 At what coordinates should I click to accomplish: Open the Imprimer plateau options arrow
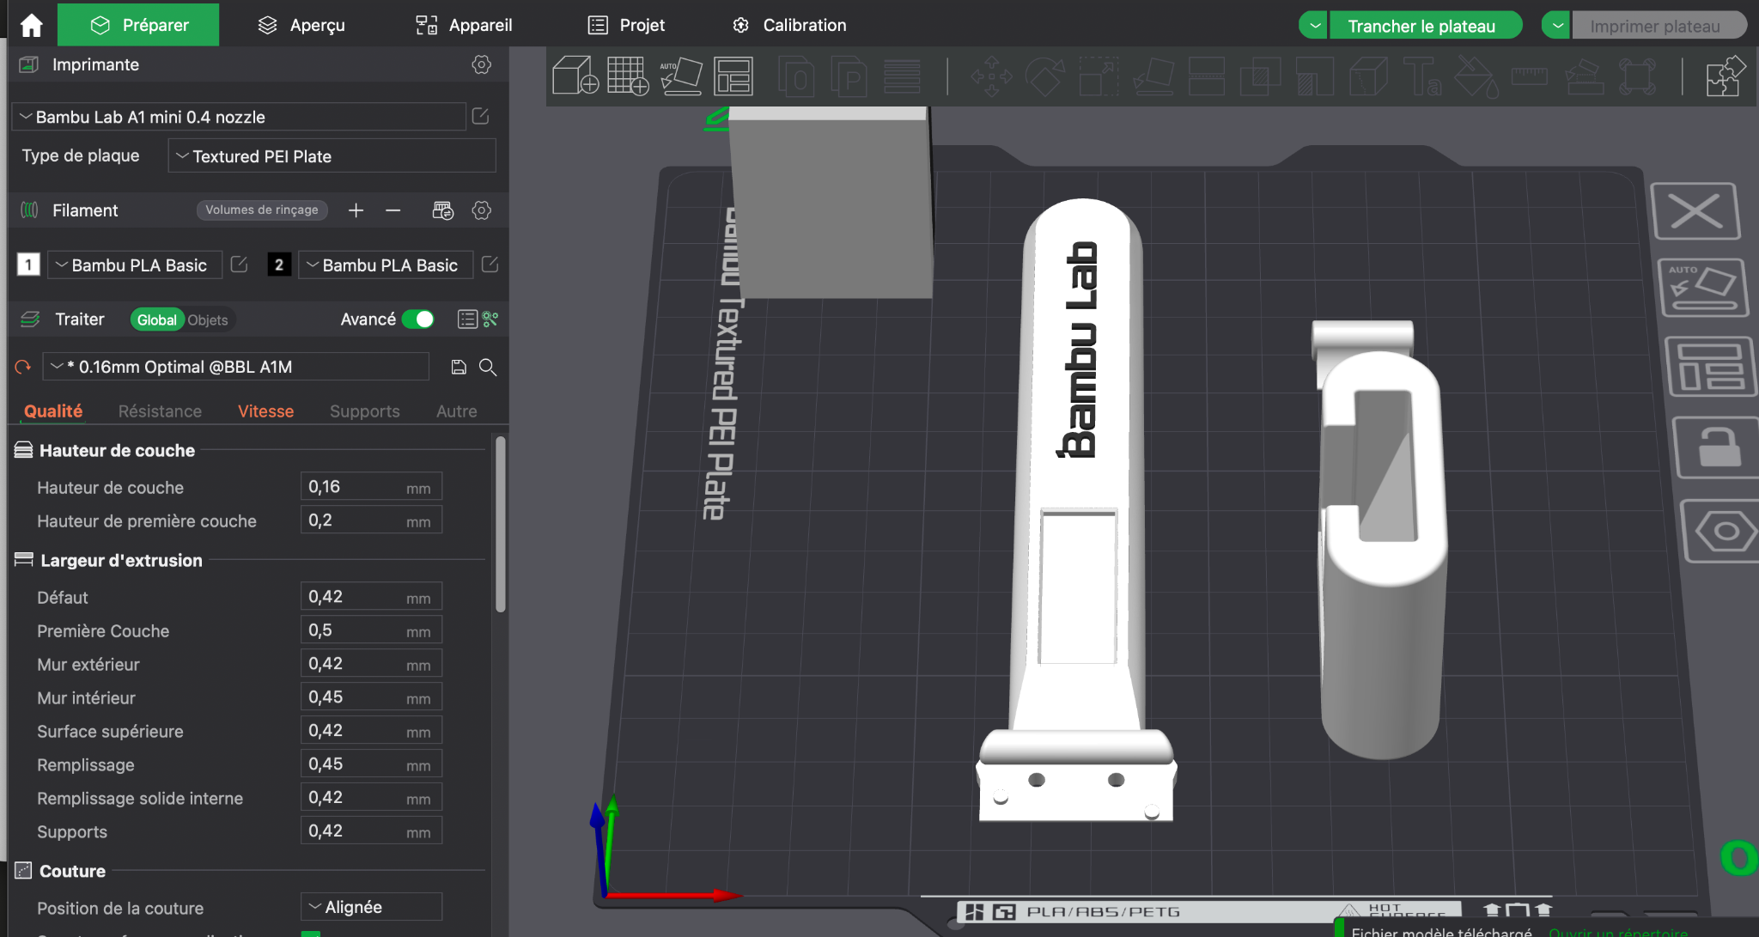pyautogui.click(x=1556, y=26)
